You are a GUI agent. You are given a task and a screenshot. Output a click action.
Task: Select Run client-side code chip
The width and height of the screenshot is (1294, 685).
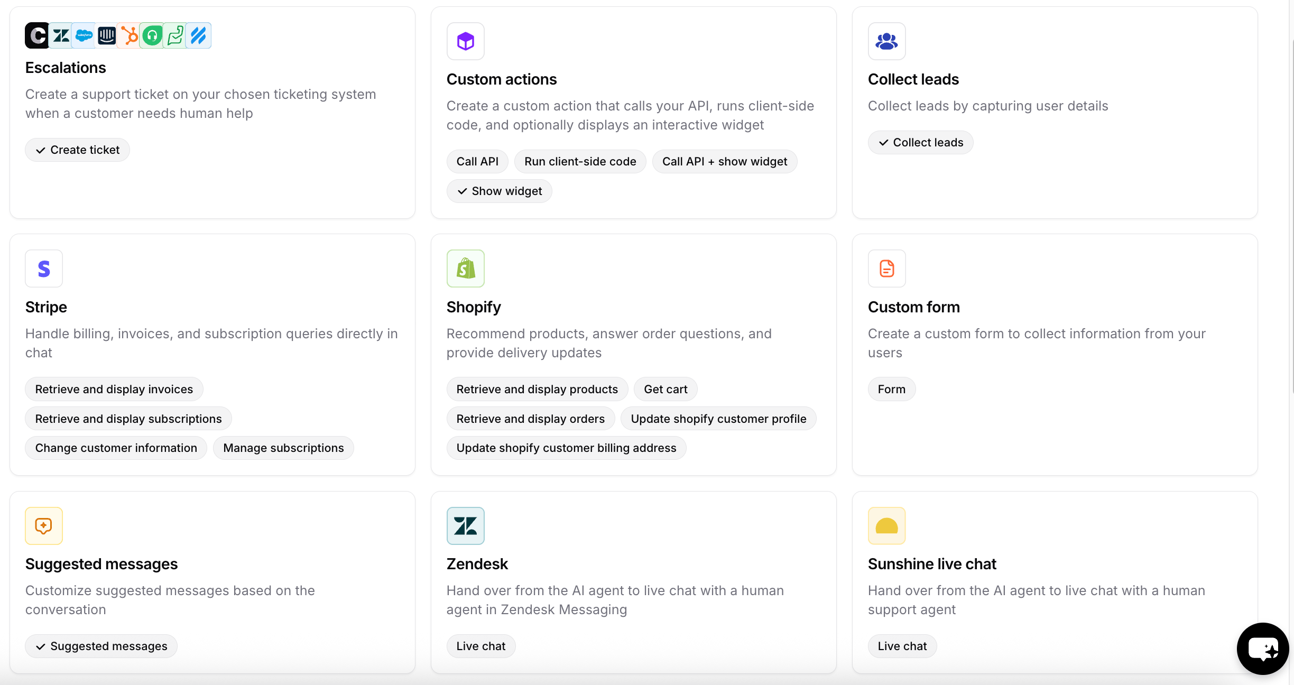click(580, 162)
